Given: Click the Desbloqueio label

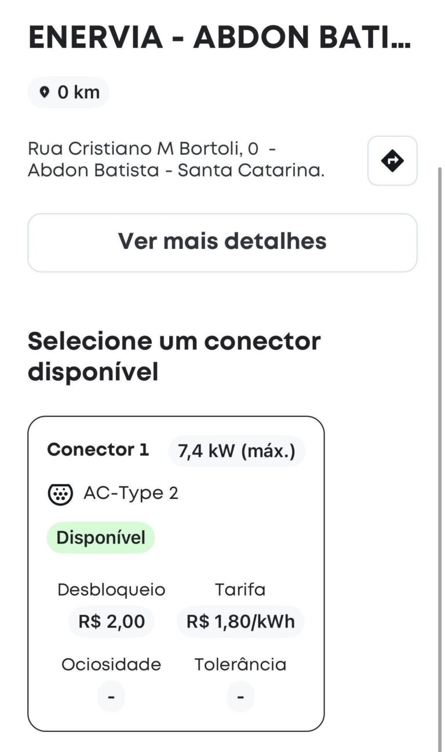Looking at the screenshot, I should (111, 590).
